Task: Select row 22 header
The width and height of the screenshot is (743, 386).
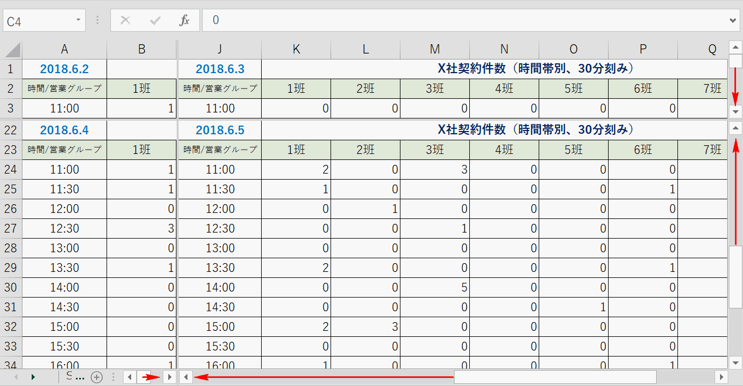Action: [x=11, y=130]
